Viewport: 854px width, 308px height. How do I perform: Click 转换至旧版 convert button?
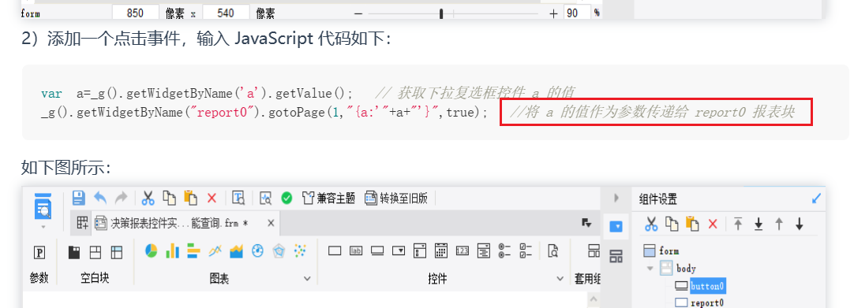point(396,198)
